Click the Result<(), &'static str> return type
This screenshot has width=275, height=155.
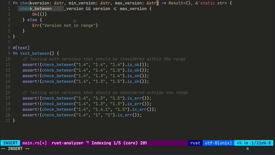click(198, 3)
